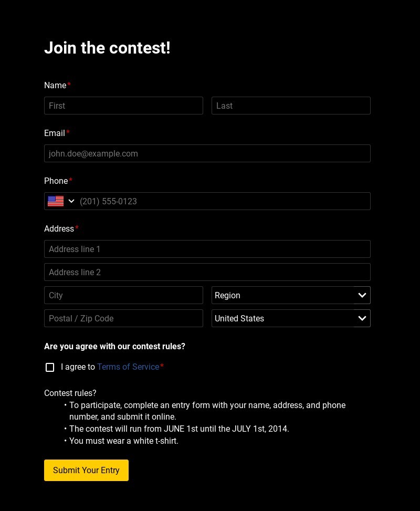
Task: Focus the Address line 1 field
Action: tap(207, 249)
